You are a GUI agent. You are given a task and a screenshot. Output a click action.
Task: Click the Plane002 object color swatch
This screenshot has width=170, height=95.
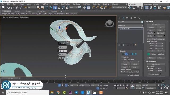[142, 22]
